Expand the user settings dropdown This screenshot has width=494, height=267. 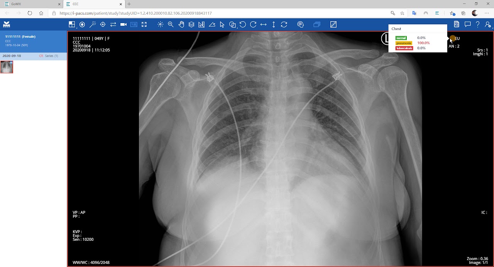(x=488, y=25)
